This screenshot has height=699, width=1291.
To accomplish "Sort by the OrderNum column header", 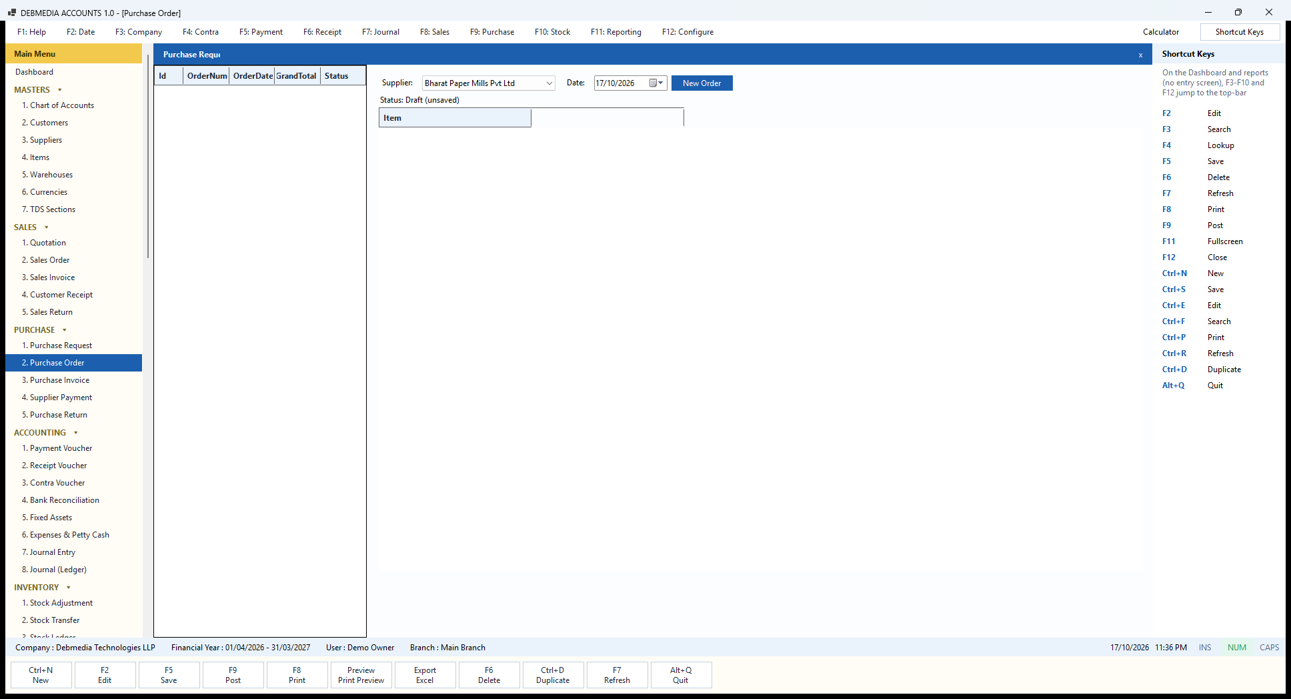I will click(207, 76).
